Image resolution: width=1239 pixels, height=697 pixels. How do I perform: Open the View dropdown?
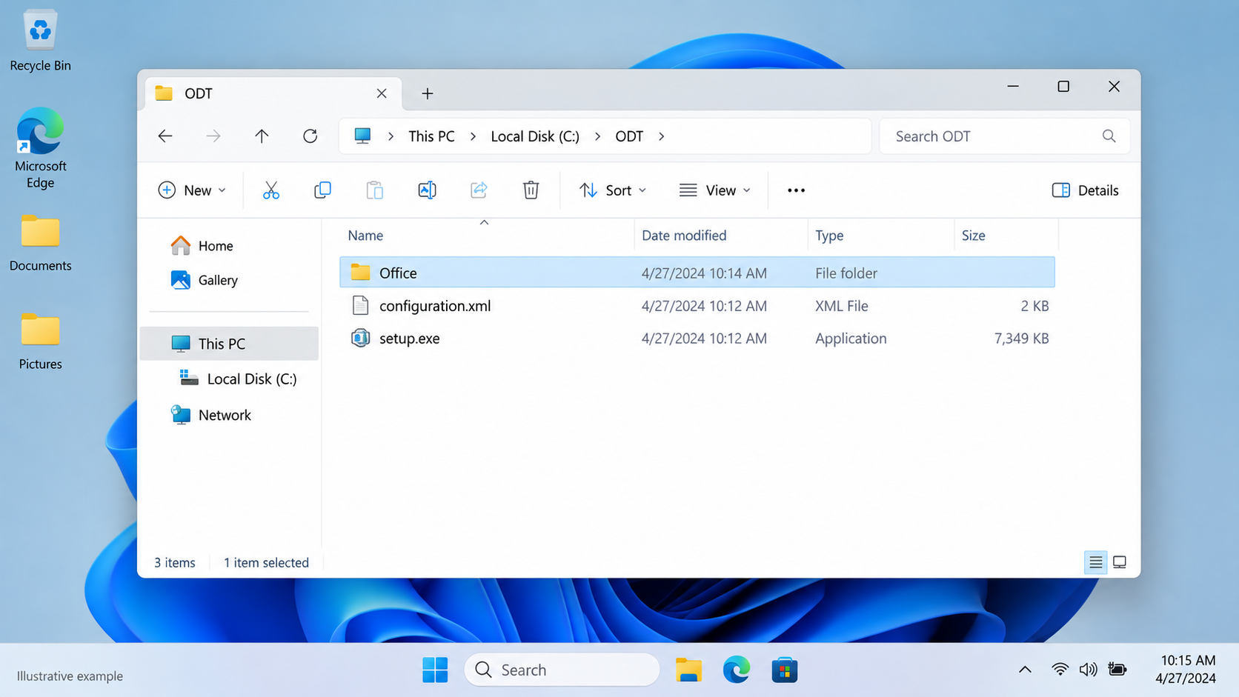[715, 190]
